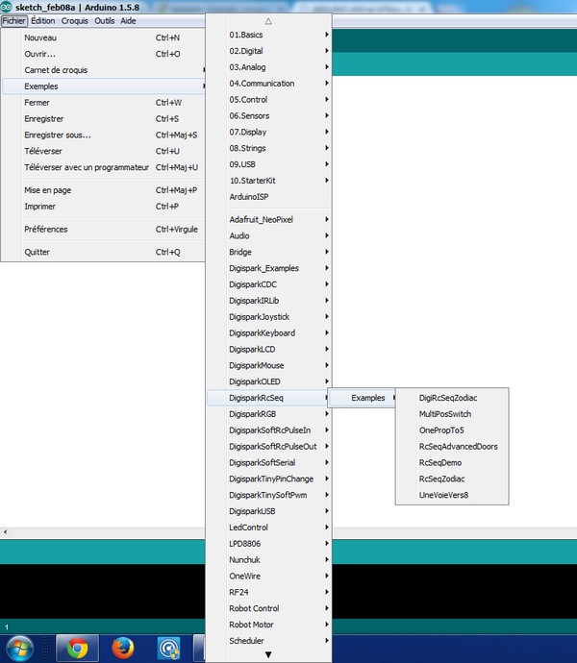The image size is (577, 663).
Task: Expand DigisparkJoystick submenu
Action: (269, 317)
